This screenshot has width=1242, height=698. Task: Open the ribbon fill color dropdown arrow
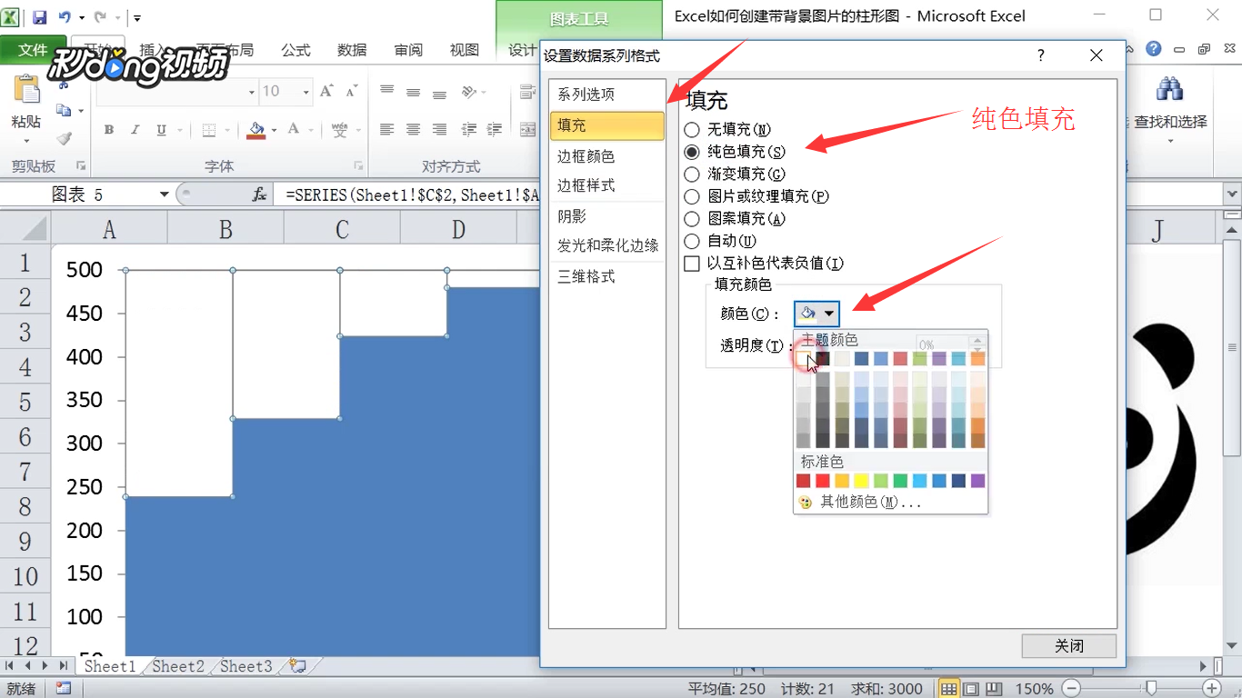coord(274,130)
